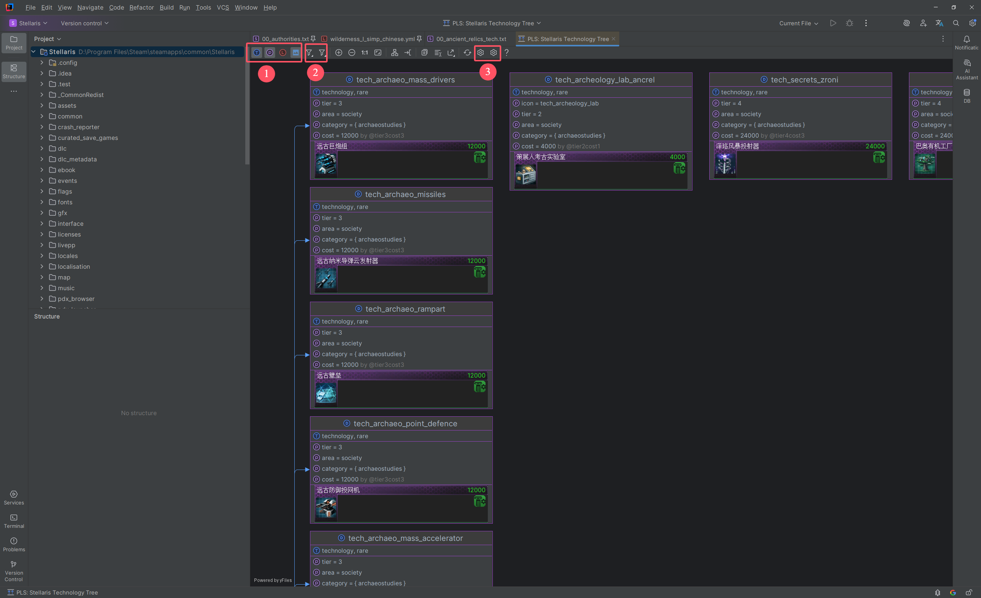Open the Version Control tool window
Viewport: 981px width, 598px height.
(14, 571)
